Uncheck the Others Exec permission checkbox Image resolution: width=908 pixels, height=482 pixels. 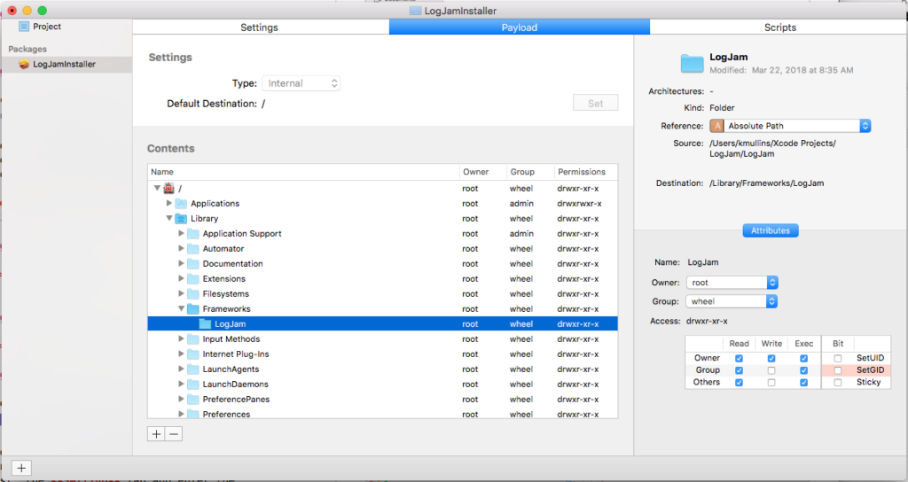coord(803,383)
